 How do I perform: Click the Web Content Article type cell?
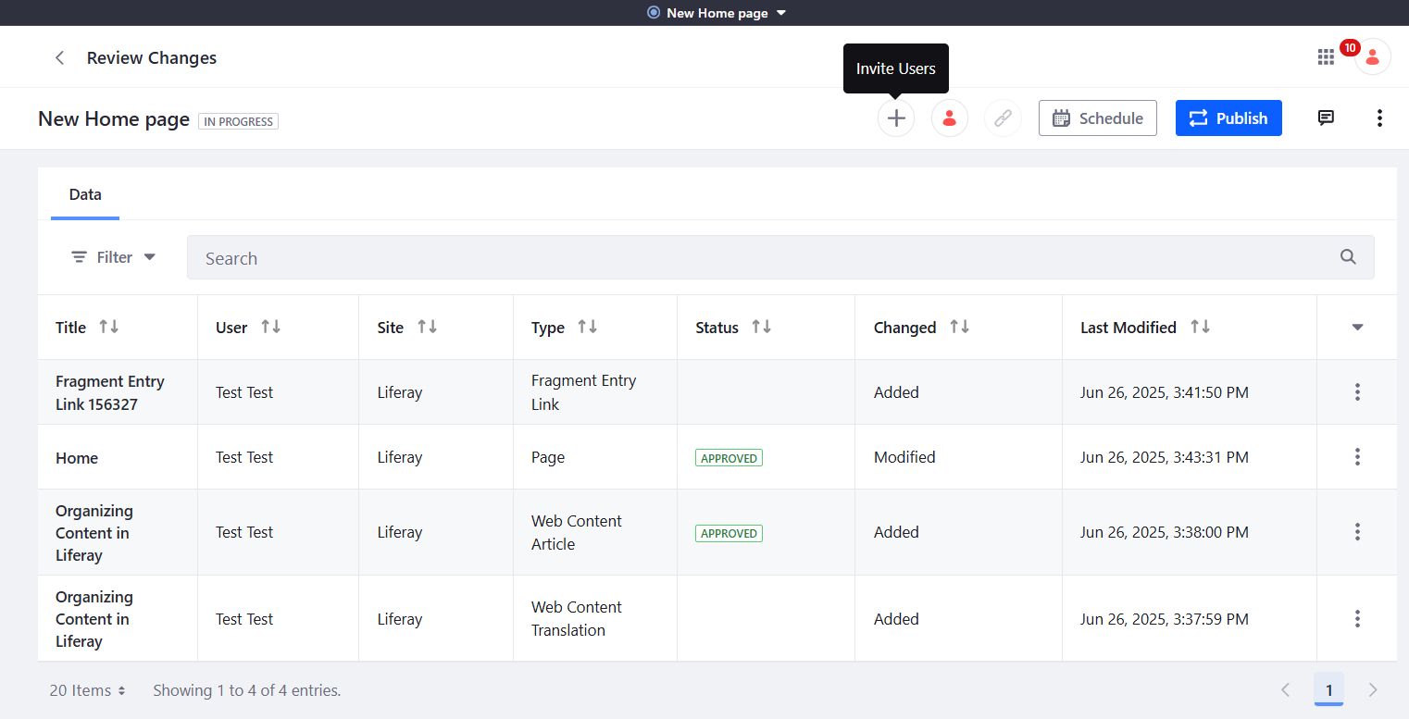576,532
